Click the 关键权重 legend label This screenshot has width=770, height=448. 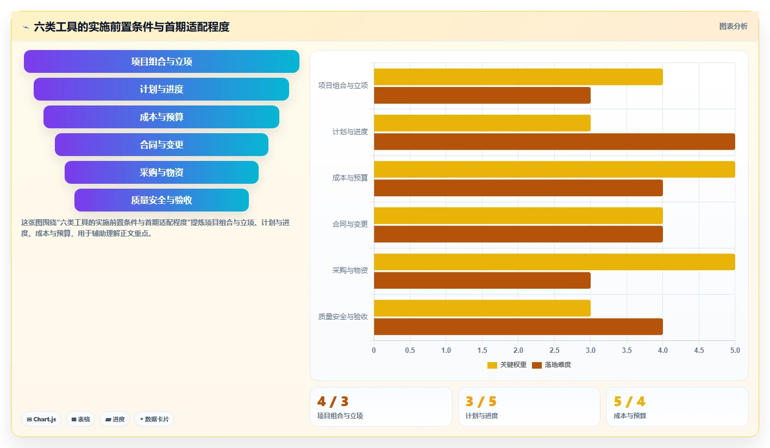click(x=514, y=365)
